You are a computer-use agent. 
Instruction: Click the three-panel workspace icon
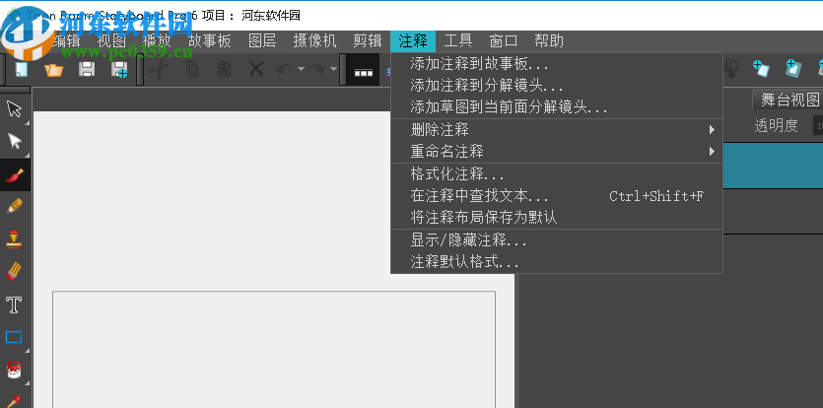tap(364, 71)
